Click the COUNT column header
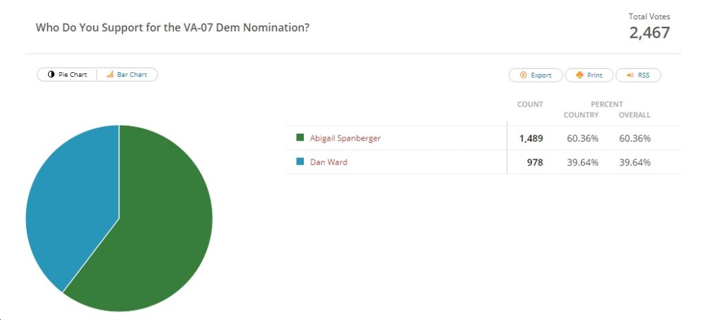The height and width of the screenshot is (320, 704). pos(530,104)
